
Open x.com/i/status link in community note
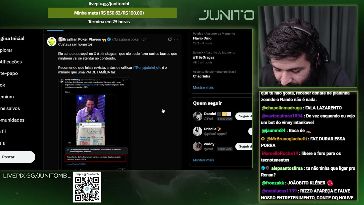pos(77,164)
